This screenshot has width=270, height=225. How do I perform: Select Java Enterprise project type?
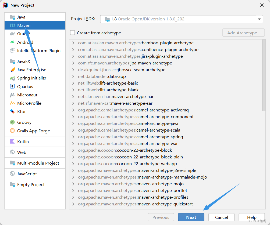point(35,70)
